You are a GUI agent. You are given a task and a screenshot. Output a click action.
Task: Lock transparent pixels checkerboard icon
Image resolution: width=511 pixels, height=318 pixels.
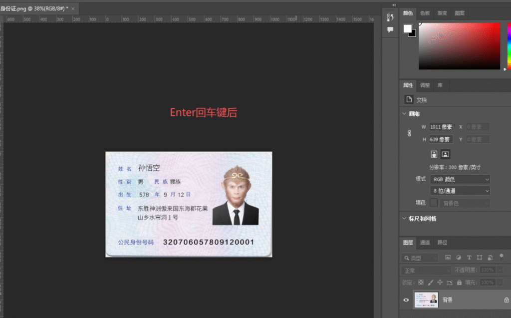coord(421,283)
